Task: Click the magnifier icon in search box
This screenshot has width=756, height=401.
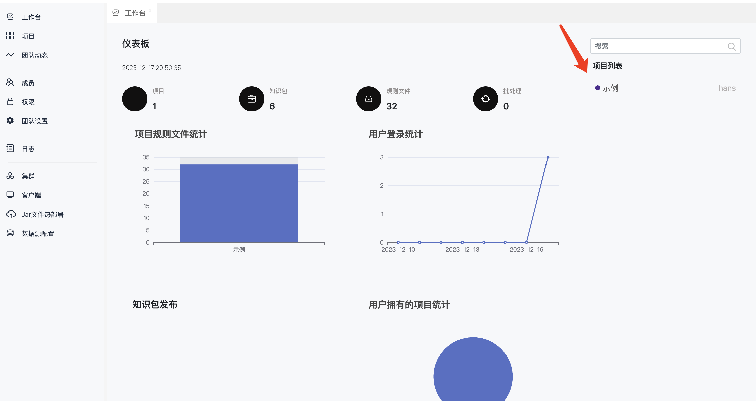Action: click(x=731, y=47)
